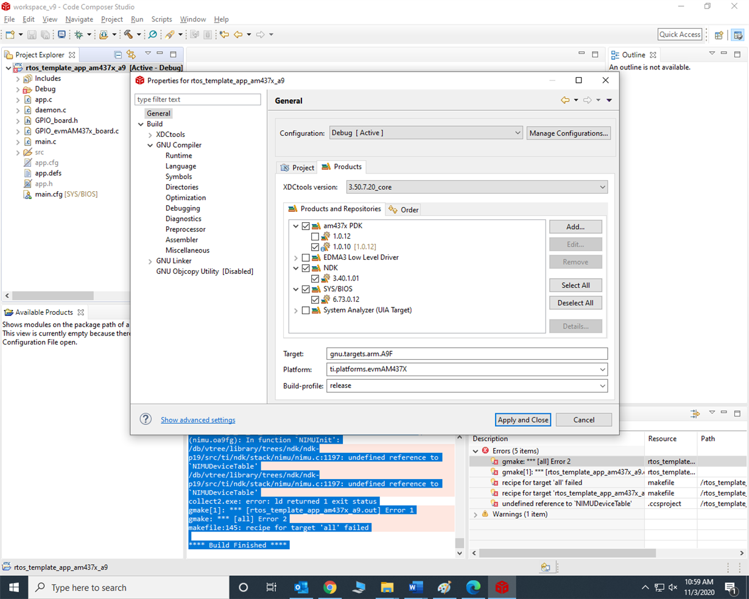Open Google Chrome from the taskbar
The height and width of the screenshot is (599, 749).
(330, 587)
